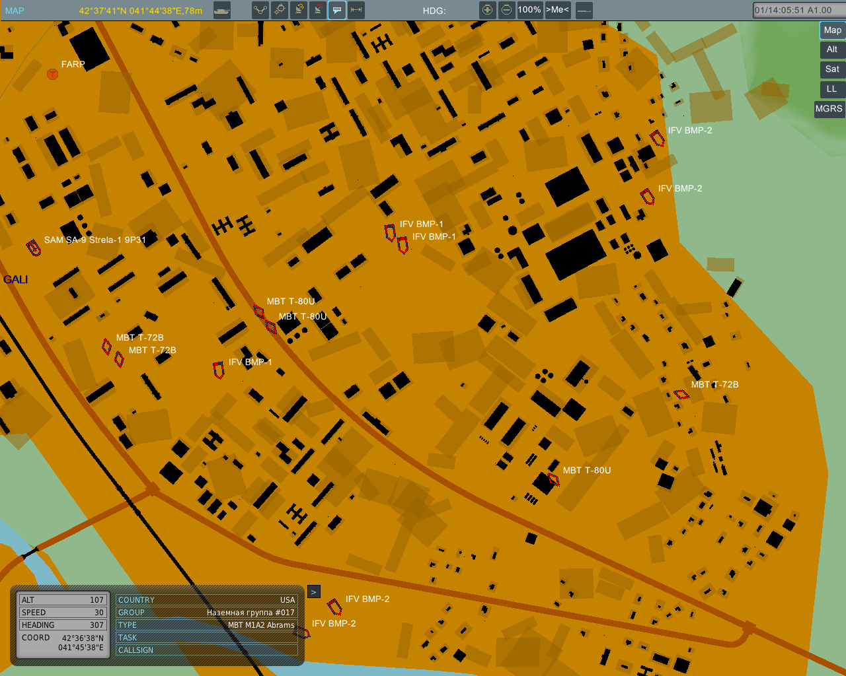This screenshot has width=846, height=676.
Task: Switch to the Map view layer
Action: point(832,30)
